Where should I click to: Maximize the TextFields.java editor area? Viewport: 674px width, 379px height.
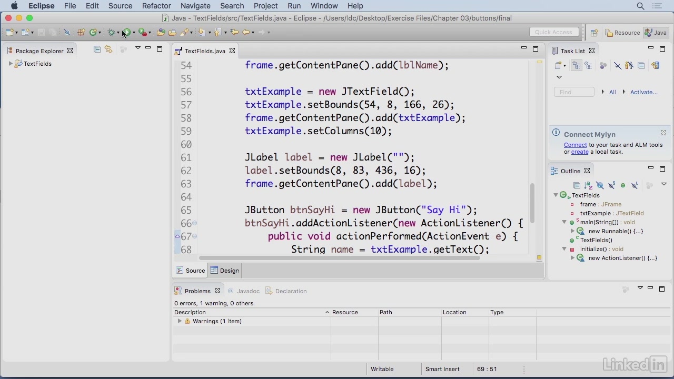click(x=536, y=49)
